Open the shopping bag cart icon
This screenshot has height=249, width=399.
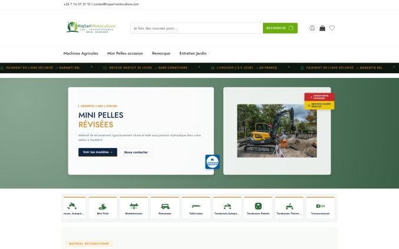322,28
